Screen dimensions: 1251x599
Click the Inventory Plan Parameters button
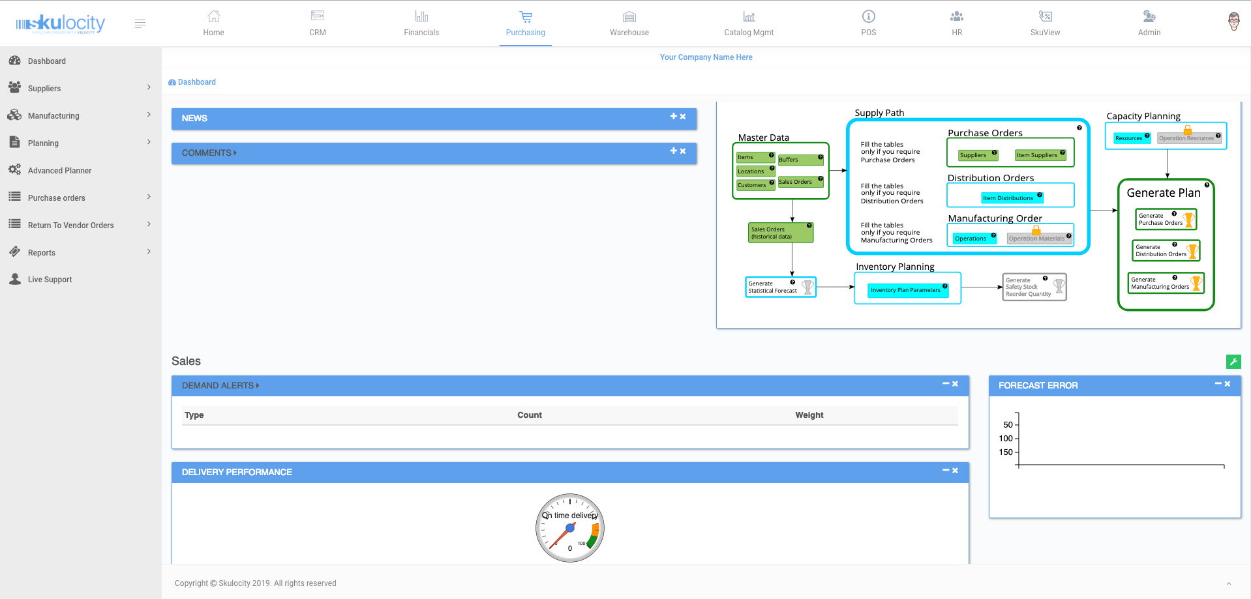tap(905, 290)
